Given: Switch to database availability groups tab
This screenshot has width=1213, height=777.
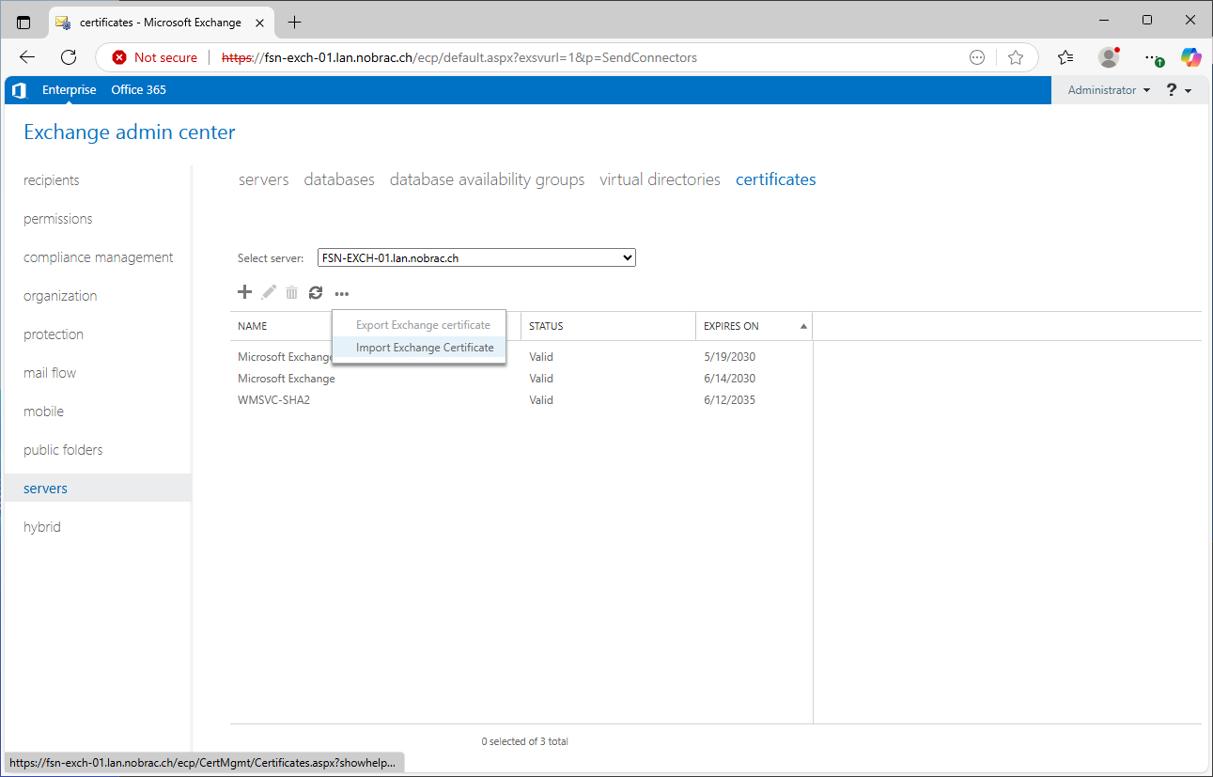Looking at the screenshot, I should pos(487,179).
